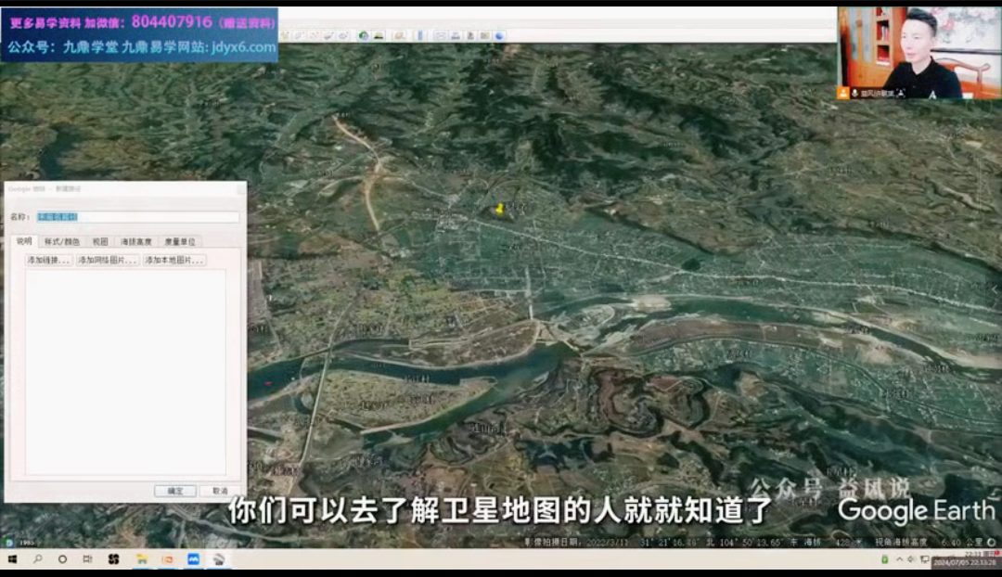
Task: Click the 添加链接 button
Action: click(x=48, y=261)
